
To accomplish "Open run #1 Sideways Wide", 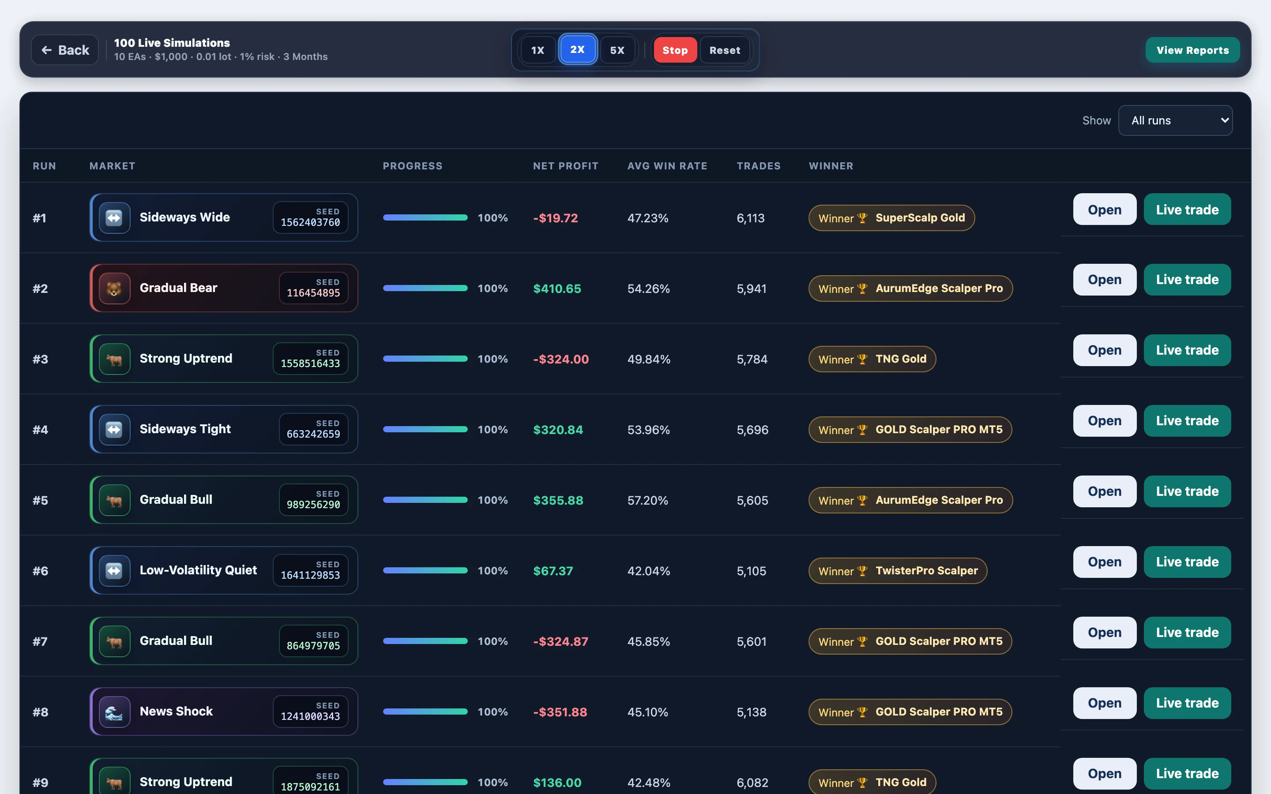I will click(1105, 210).
